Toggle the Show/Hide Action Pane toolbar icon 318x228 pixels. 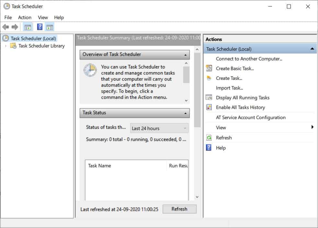pyautogui.click(x=50, y=27)
